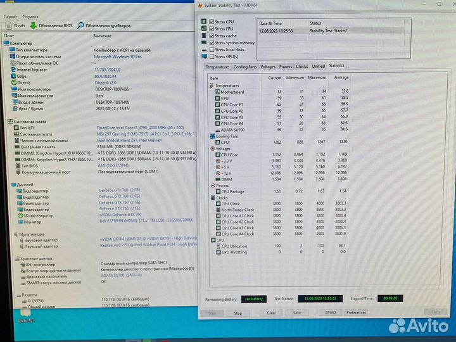This screenshot has width=456, height=342.
Task: Click the Edge browser icon
Action: (13, 76)
